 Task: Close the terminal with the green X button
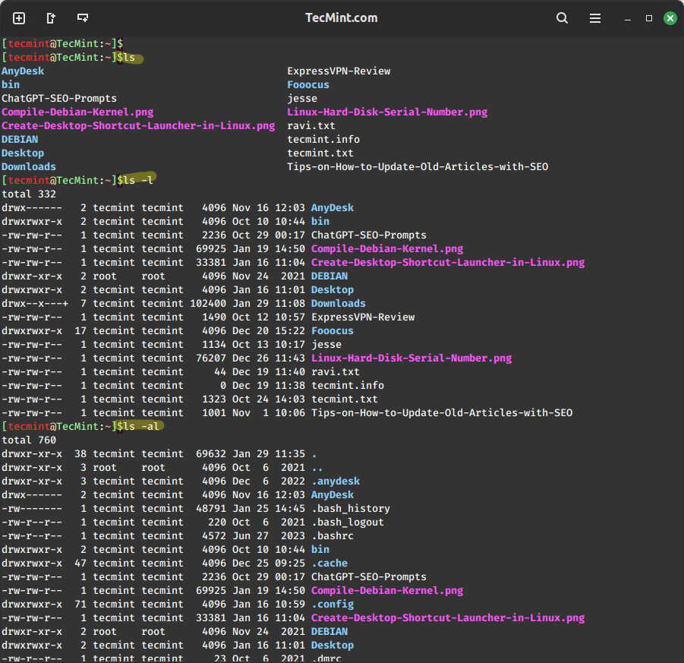point(670,18)
